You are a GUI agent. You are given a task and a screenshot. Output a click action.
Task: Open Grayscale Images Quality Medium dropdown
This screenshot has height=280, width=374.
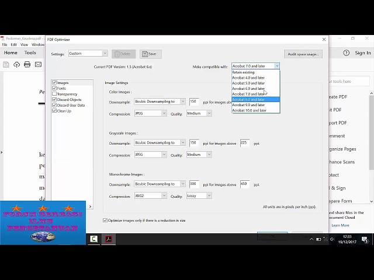pyautogui.click(x=199, y=155)
